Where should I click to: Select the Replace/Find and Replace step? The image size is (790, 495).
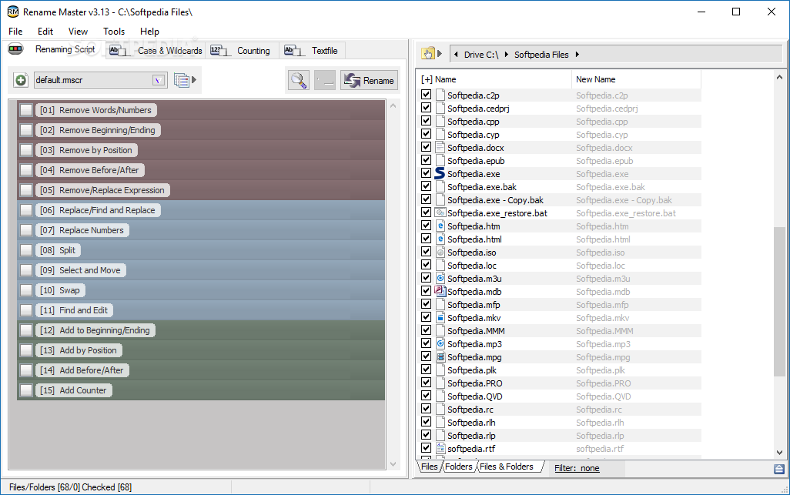(106, 210)
